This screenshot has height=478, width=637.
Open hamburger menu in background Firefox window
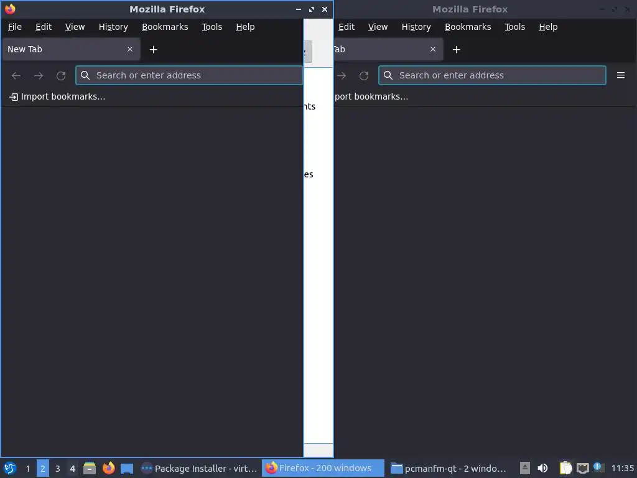pos(621,75)
